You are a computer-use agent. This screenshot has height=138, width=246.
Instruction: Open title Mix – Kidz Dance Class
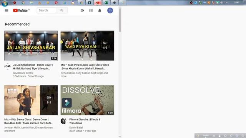tap(28, 121)
